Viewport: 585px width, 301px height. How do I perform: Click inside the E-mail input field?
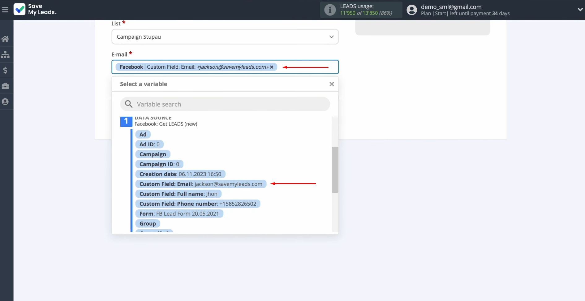pos(225,67)
